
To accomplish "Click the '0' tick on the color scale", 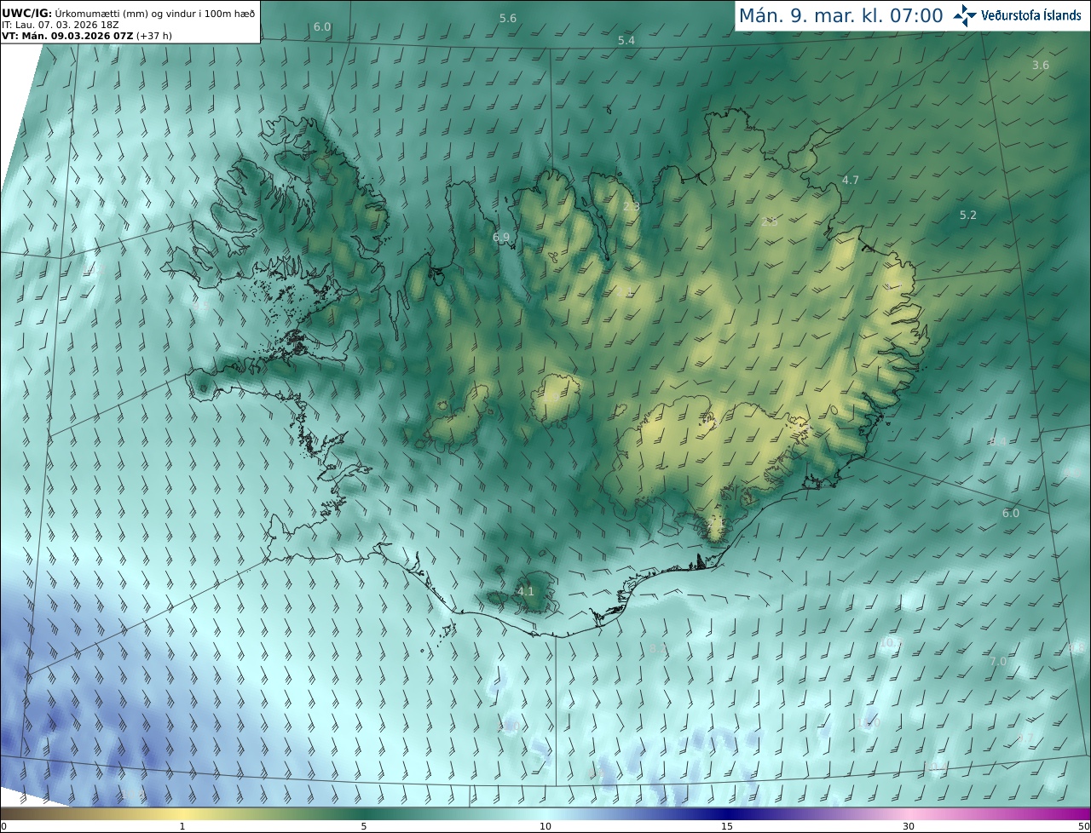I will click(3, 826).
